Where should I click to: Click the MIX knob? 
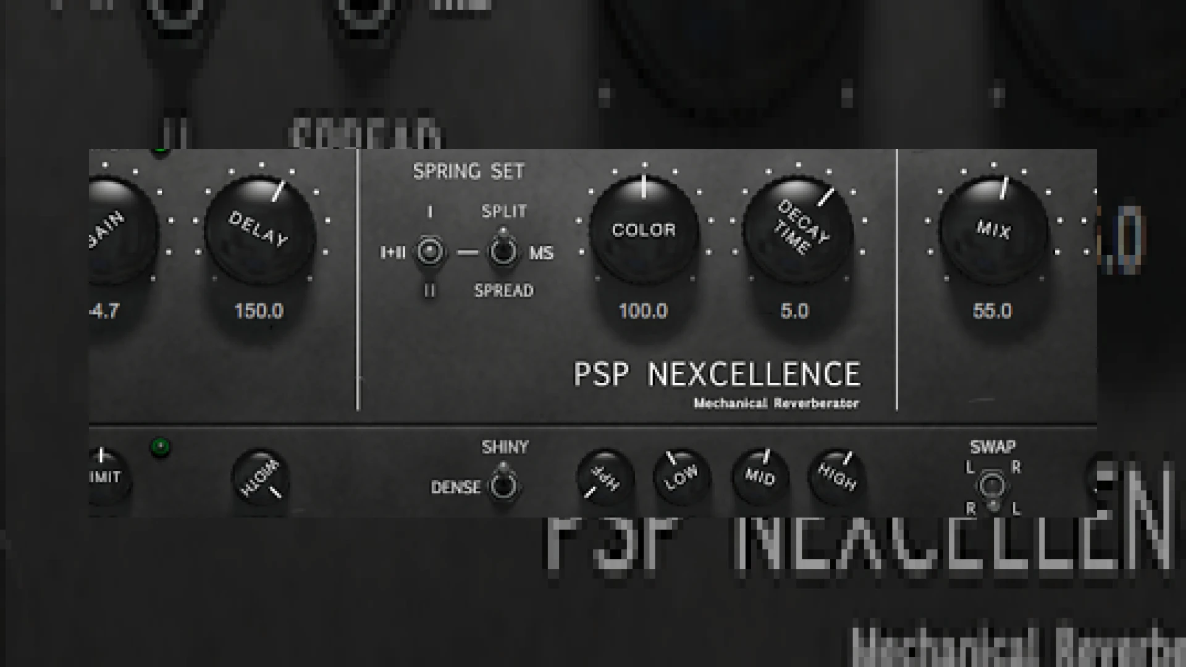click(994, 230)
